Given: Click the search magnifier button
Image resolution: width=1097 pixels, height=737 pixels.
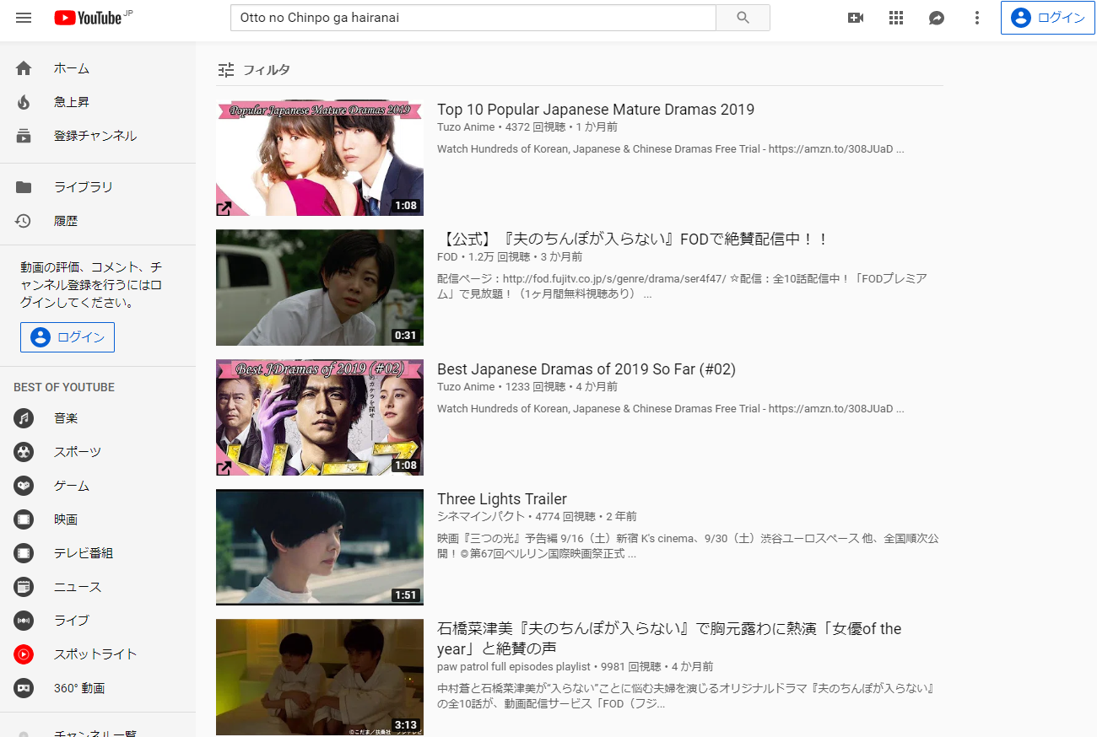Looking at the screenshot, I should pyautogui.click(x=743, y=18).
